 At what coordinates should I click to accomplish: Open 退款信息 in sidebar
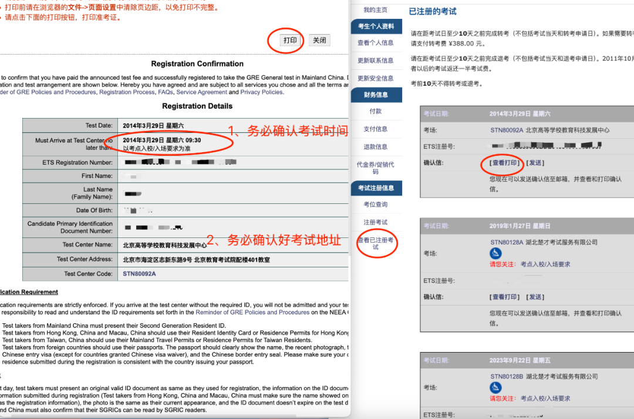(x=375, y=146)
